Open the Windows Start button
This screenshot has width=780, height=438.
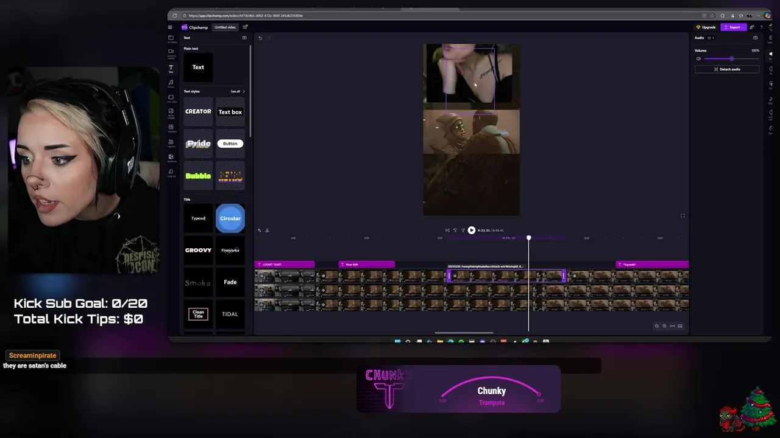click(397, 341)
